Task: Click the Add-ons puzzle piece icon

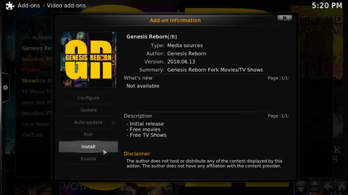Action: point(10,6)
